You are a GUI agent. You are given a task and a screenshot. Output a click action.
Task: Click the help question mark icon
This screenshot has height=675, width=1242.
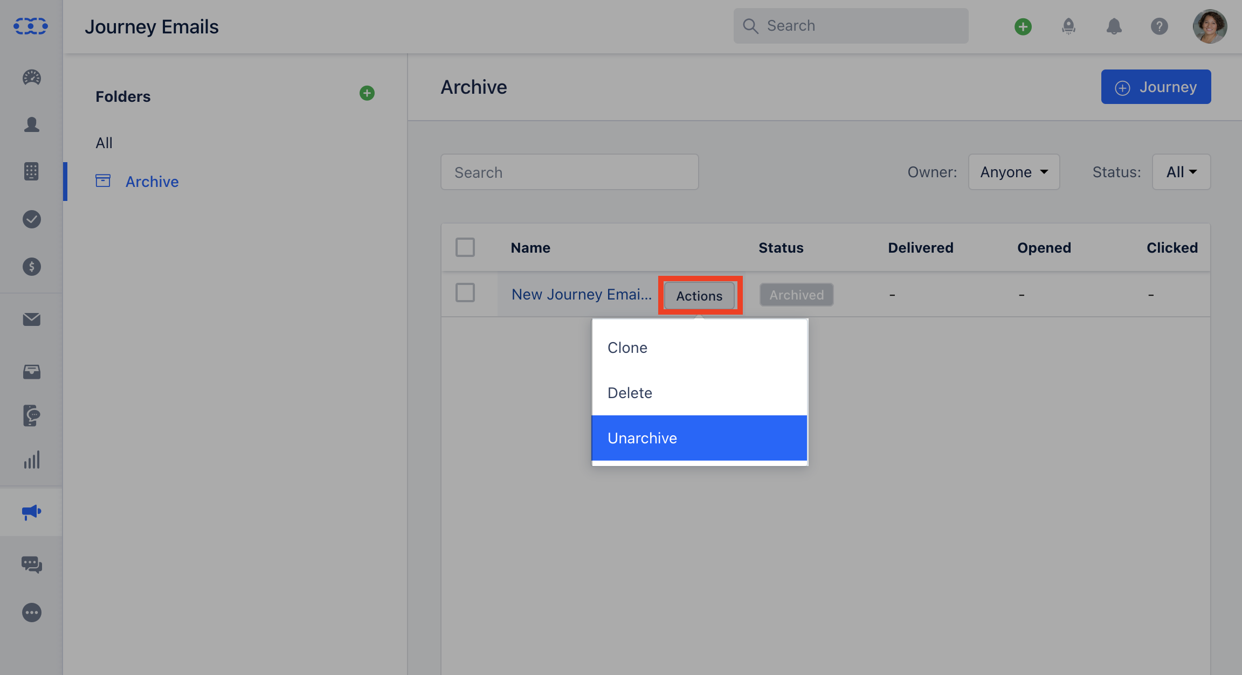1159,26
